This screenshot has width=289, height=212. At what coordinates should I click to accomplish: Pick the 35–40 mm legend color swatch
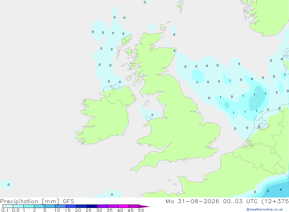coord(113,206)
